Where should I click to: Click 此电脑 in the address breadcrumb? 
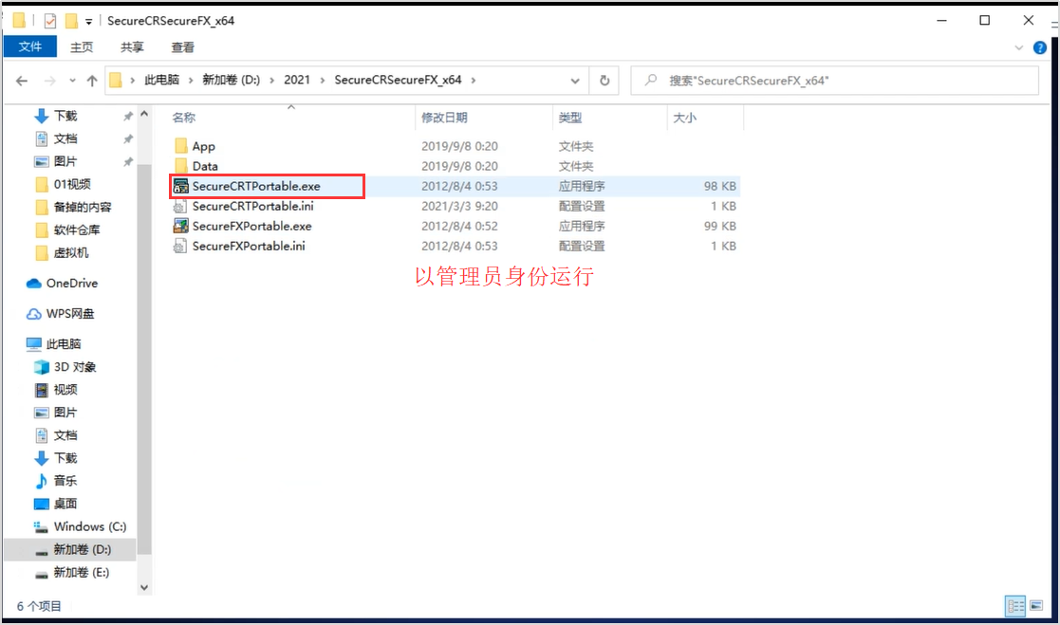tap(161, 80)
